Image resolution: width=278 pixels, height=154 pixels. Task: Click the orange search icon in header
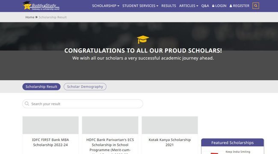255,6
